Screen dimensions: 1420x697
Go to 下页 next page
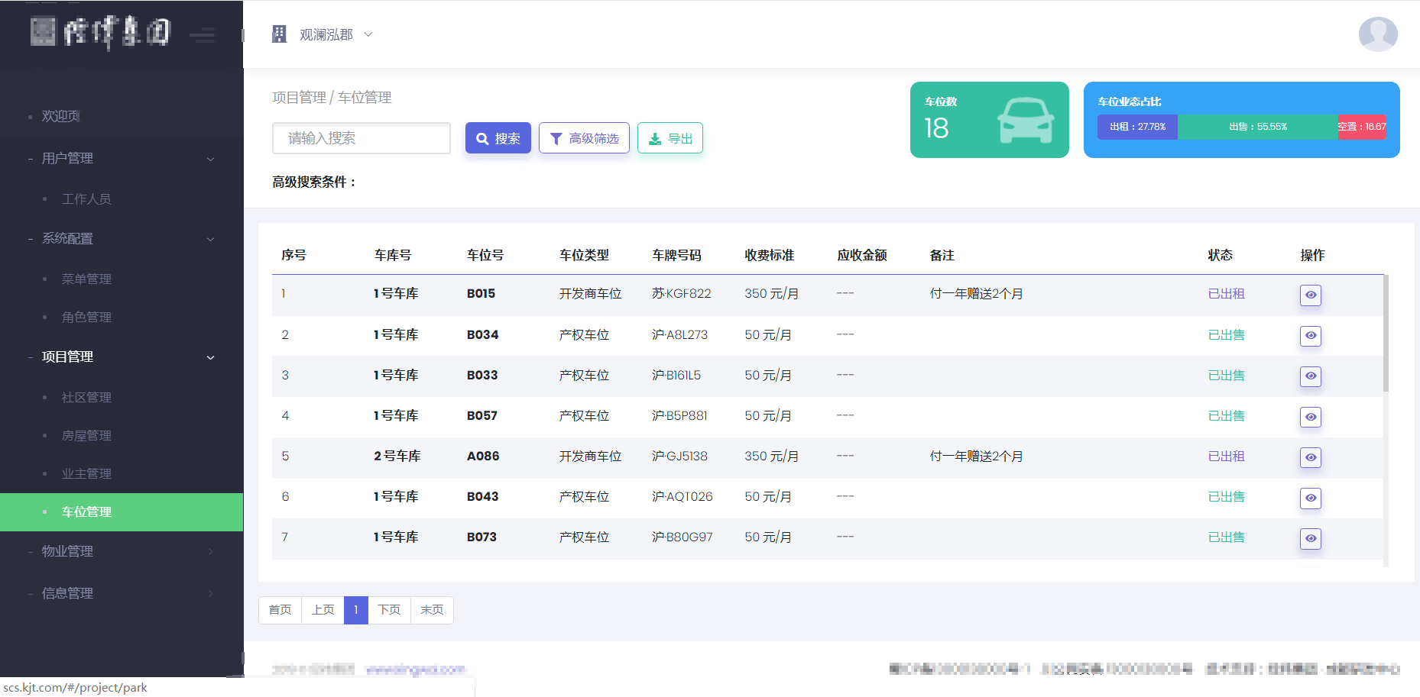(x=390, y=610)
